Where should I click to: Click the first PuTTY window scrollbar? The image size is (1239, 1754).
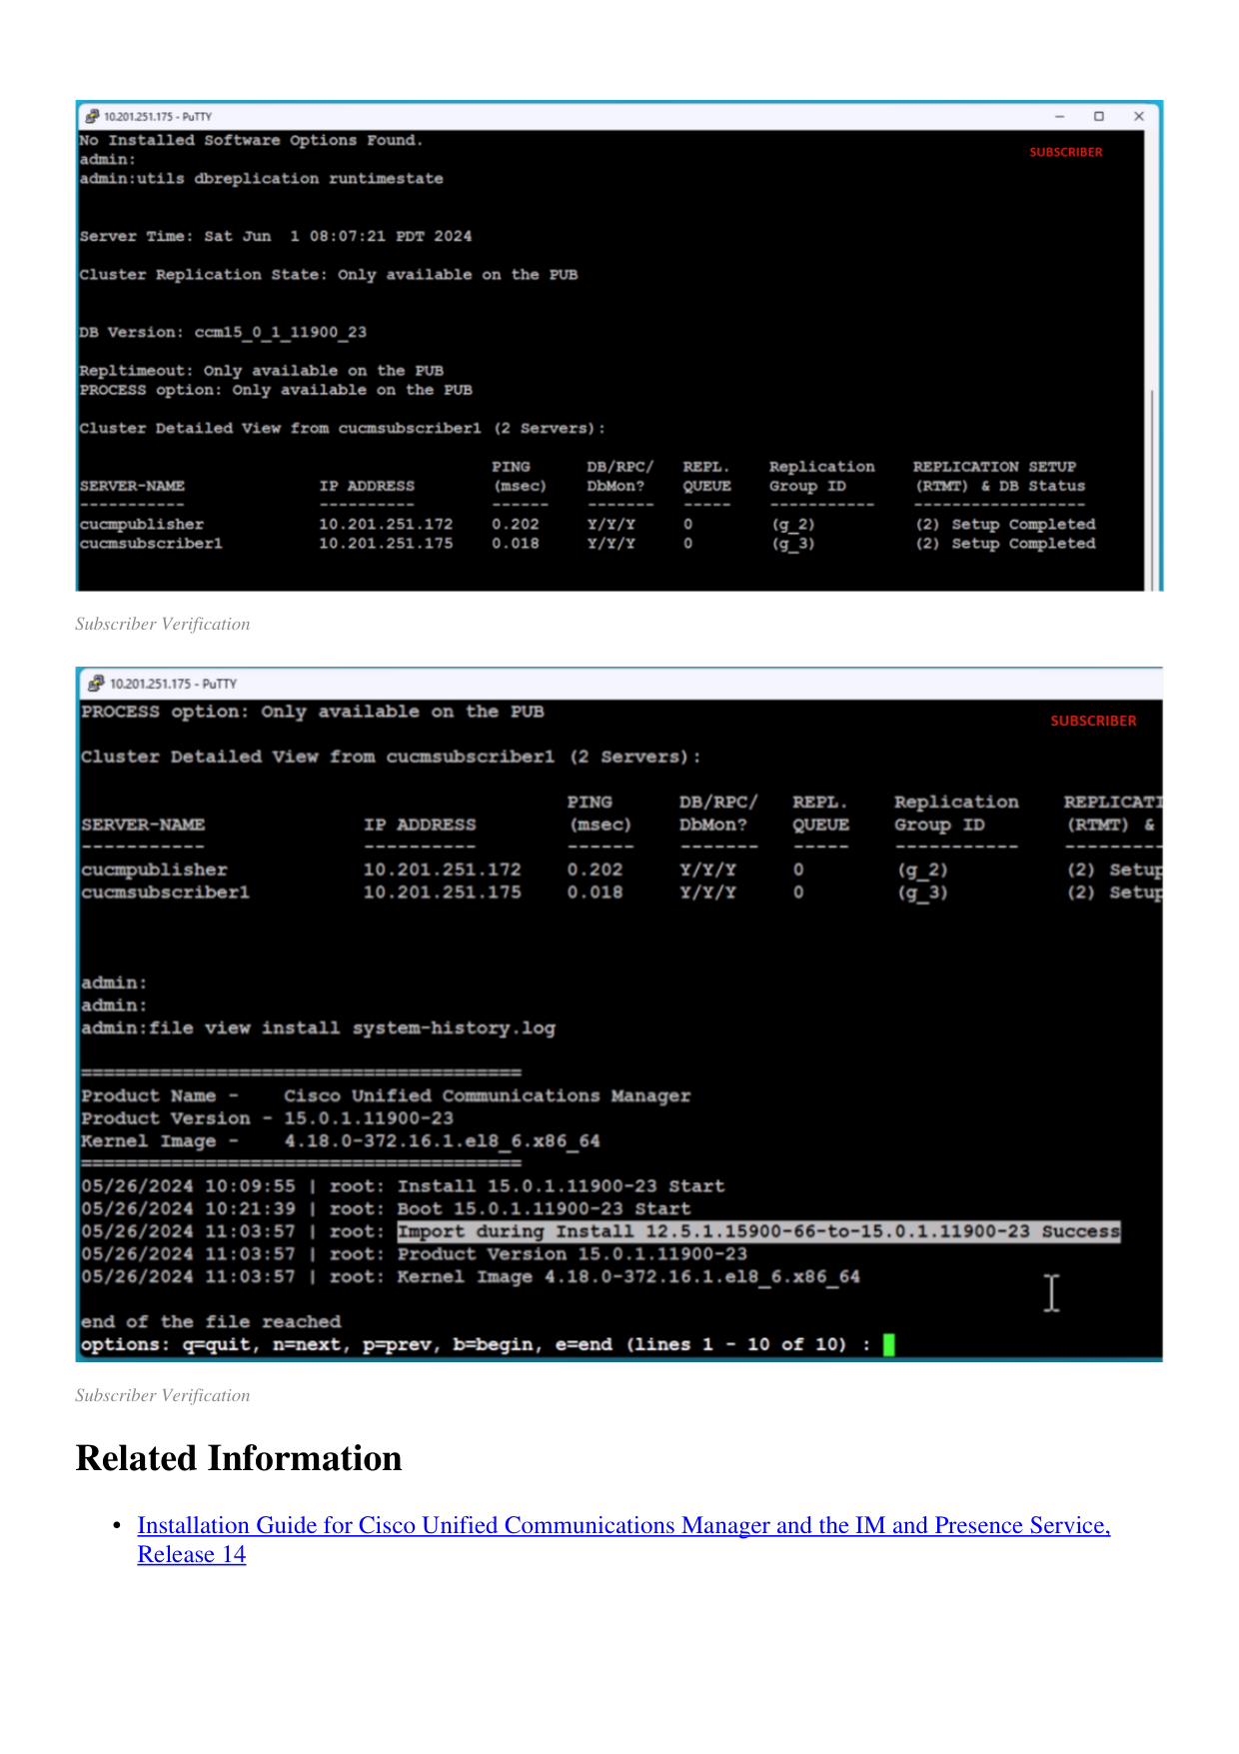(x=1152, y=490)
